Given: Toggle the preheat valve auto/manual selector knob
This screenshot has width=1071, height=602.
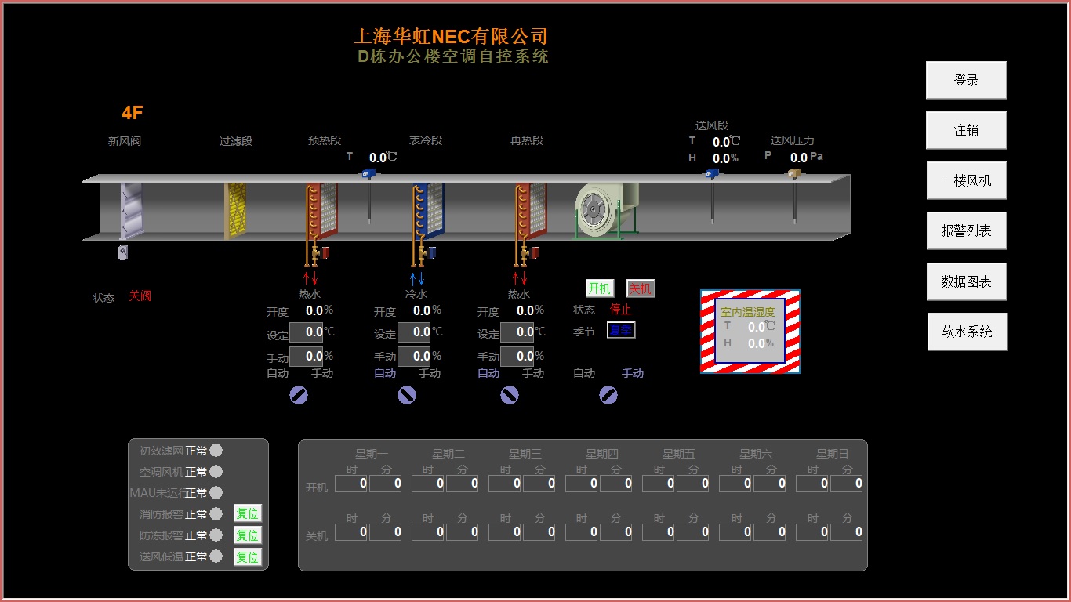Looking at the screenshot, I should click(x=299, y=396).
